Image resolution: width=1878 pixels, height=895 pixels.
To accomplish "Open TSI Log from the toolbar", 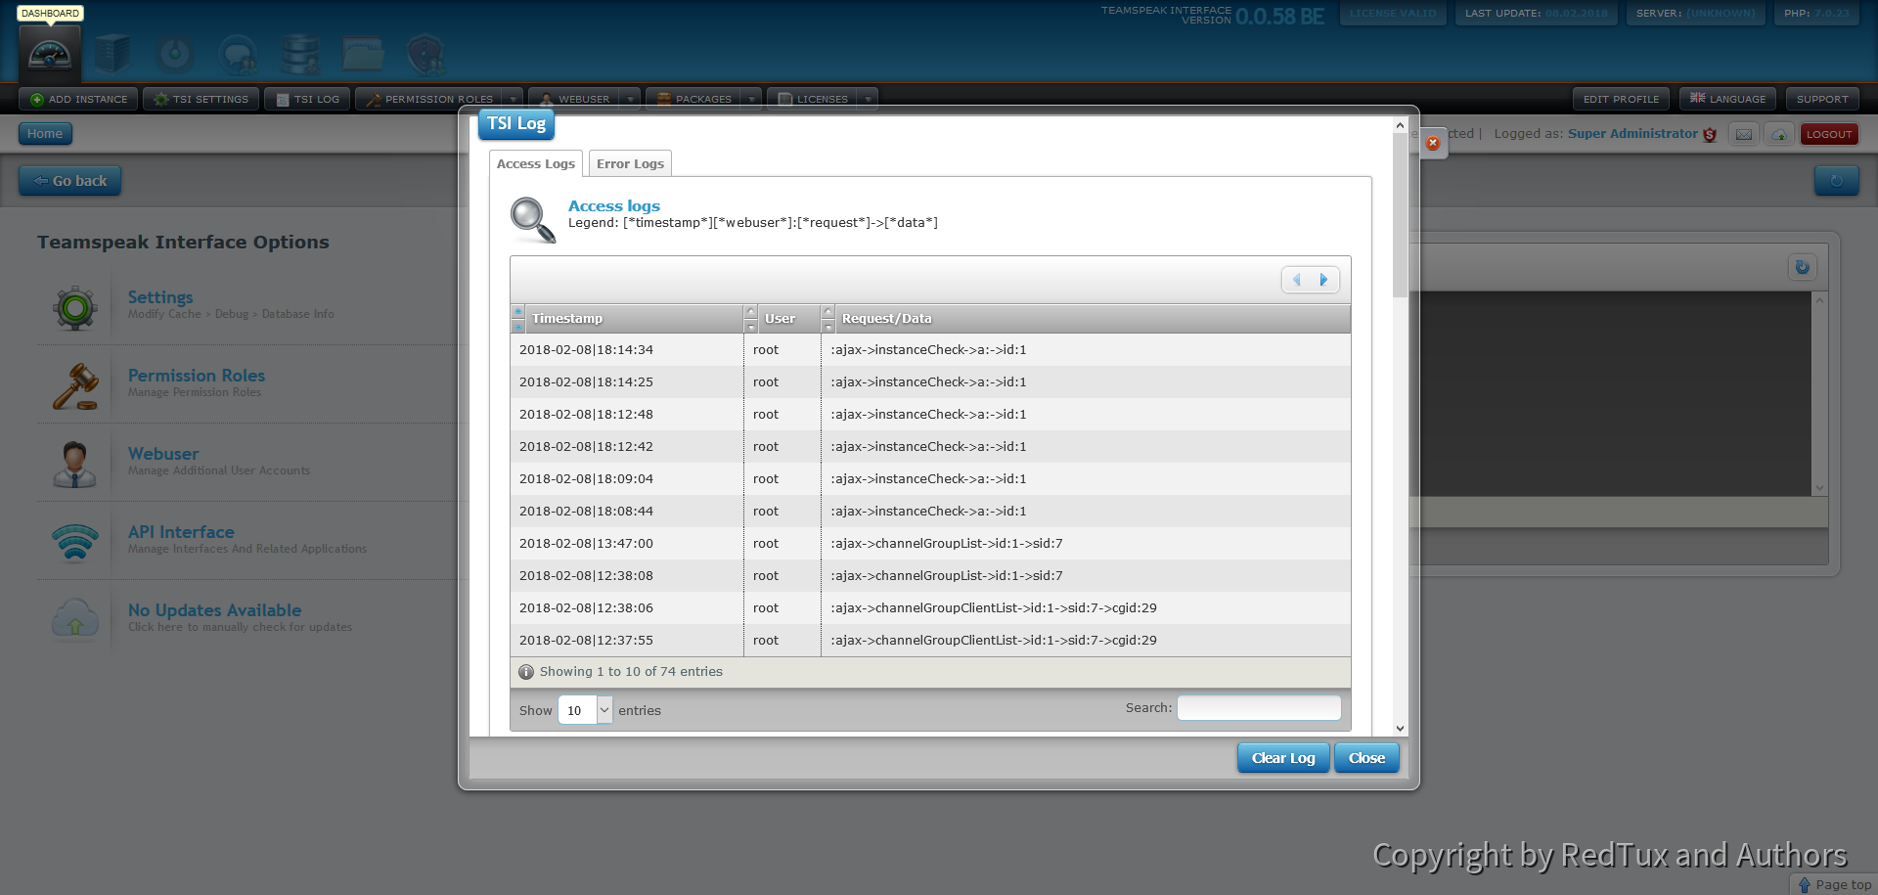I will click(x=307, y=99).
